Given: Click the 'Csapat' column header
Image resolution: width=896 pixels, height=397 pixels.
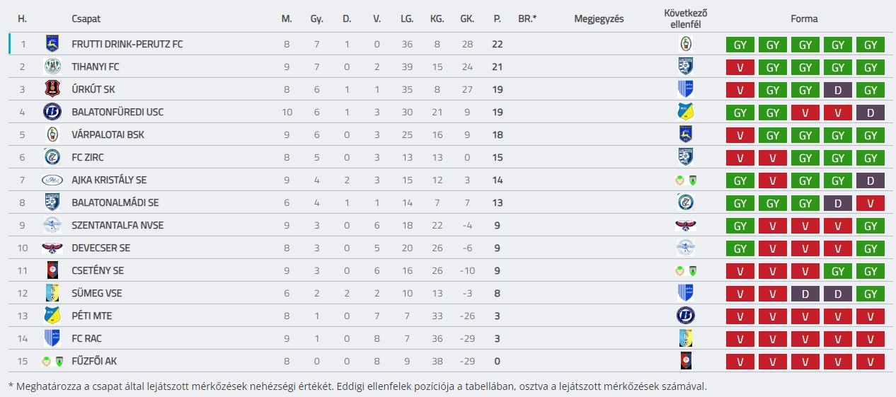Looking at the screenshot, I should (86, 19).
